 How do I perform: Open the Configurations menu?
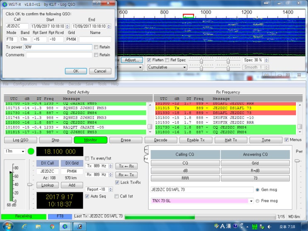[25, 84]
